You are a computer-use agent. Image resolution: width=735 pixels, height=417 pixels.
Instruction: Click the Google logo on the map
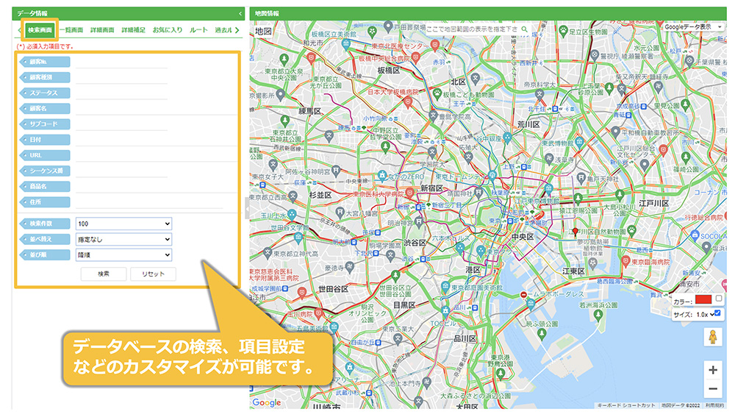(x=267, y=402)
